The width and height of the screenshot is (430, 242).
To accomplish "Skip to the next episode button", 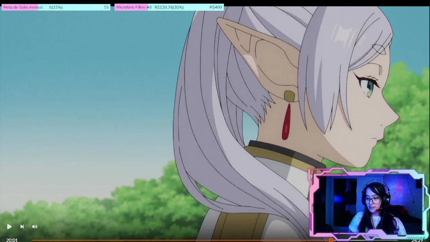I will pyautogui.click(x=22, y=227).
